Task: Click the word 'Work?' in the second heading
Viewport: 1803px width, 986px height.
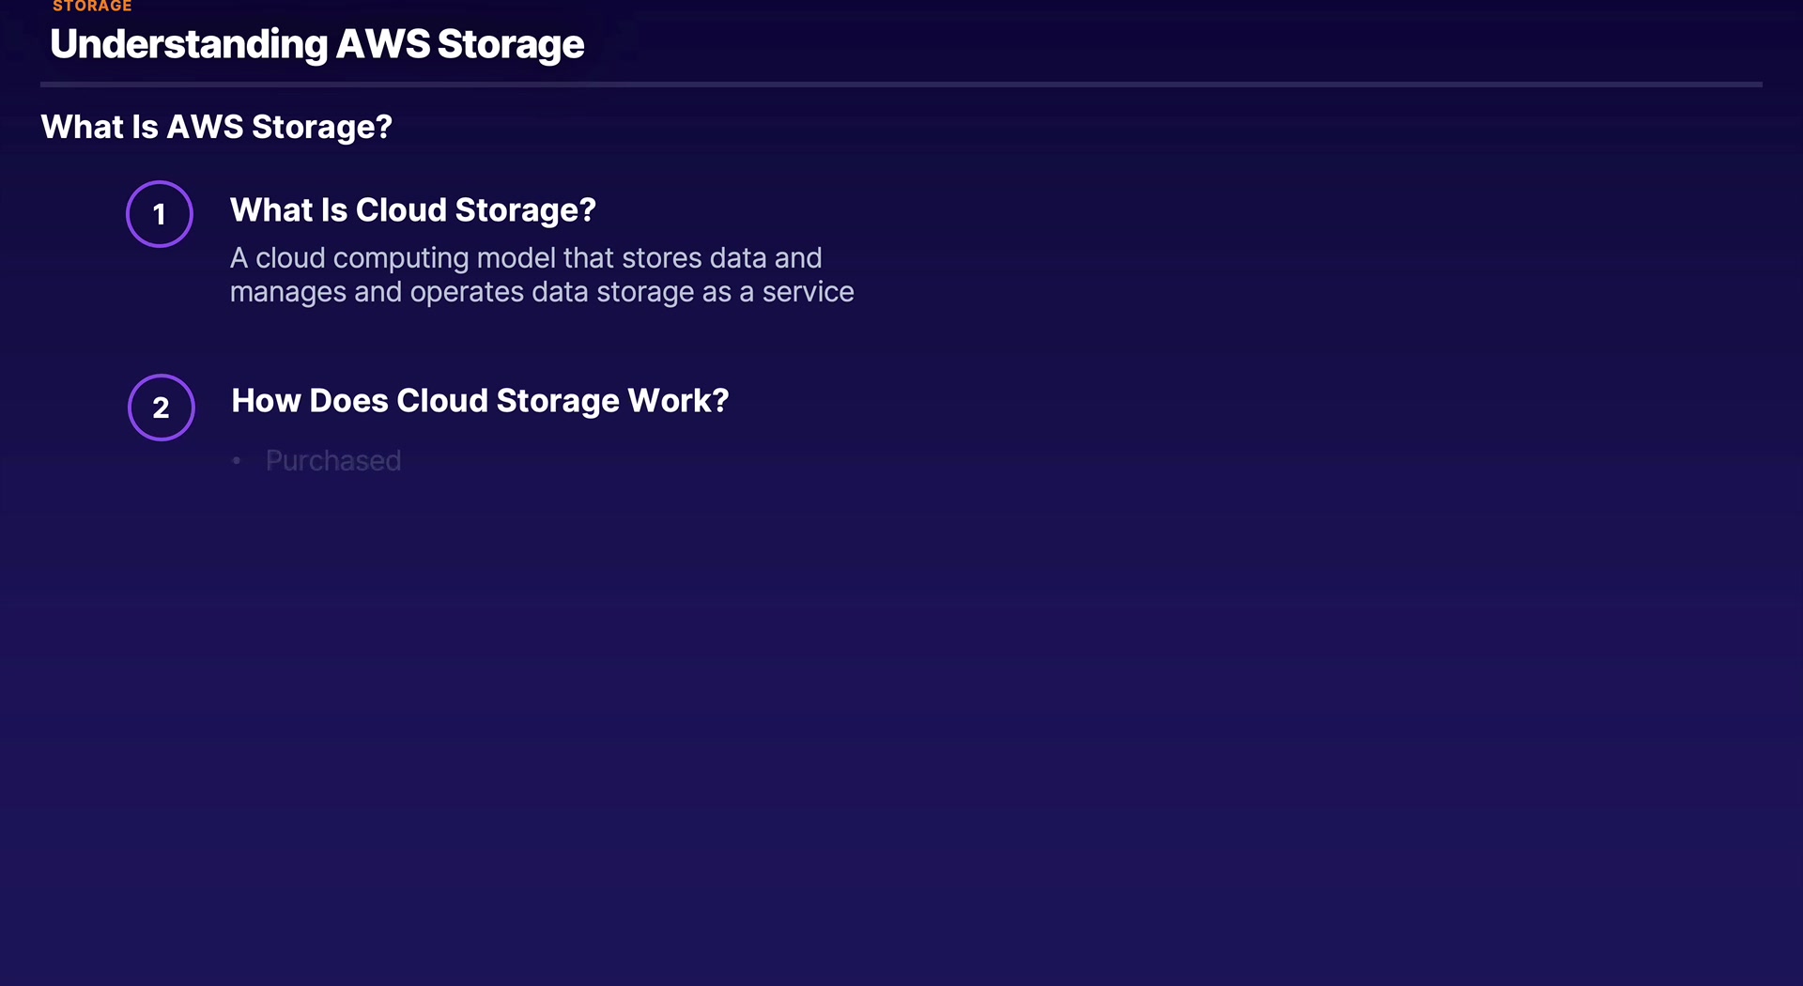Action: (678, 401)
